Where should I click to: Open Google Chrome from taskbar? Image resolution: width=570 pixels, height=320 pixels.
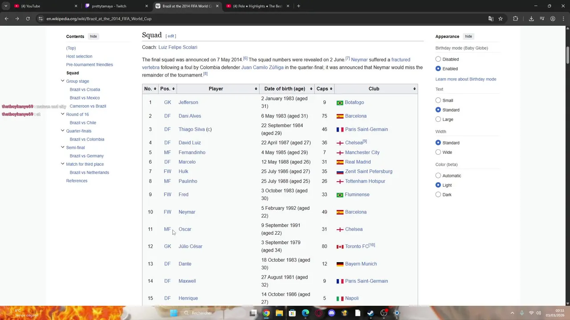point(266,313)
